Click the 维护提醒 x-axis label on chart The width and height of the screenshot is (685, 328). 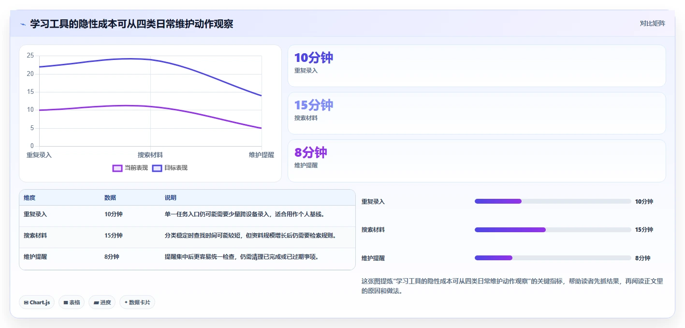tap(262, 155)
